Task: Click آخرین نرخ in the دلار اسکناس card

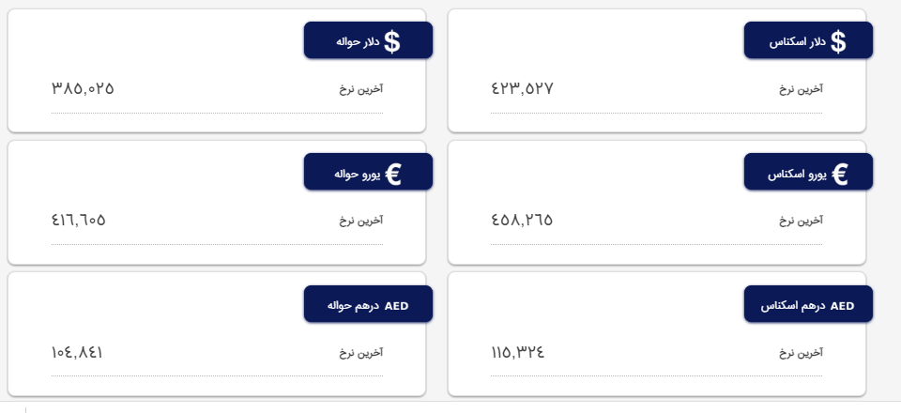Action: pyautogui.click(x=801, y=89)
